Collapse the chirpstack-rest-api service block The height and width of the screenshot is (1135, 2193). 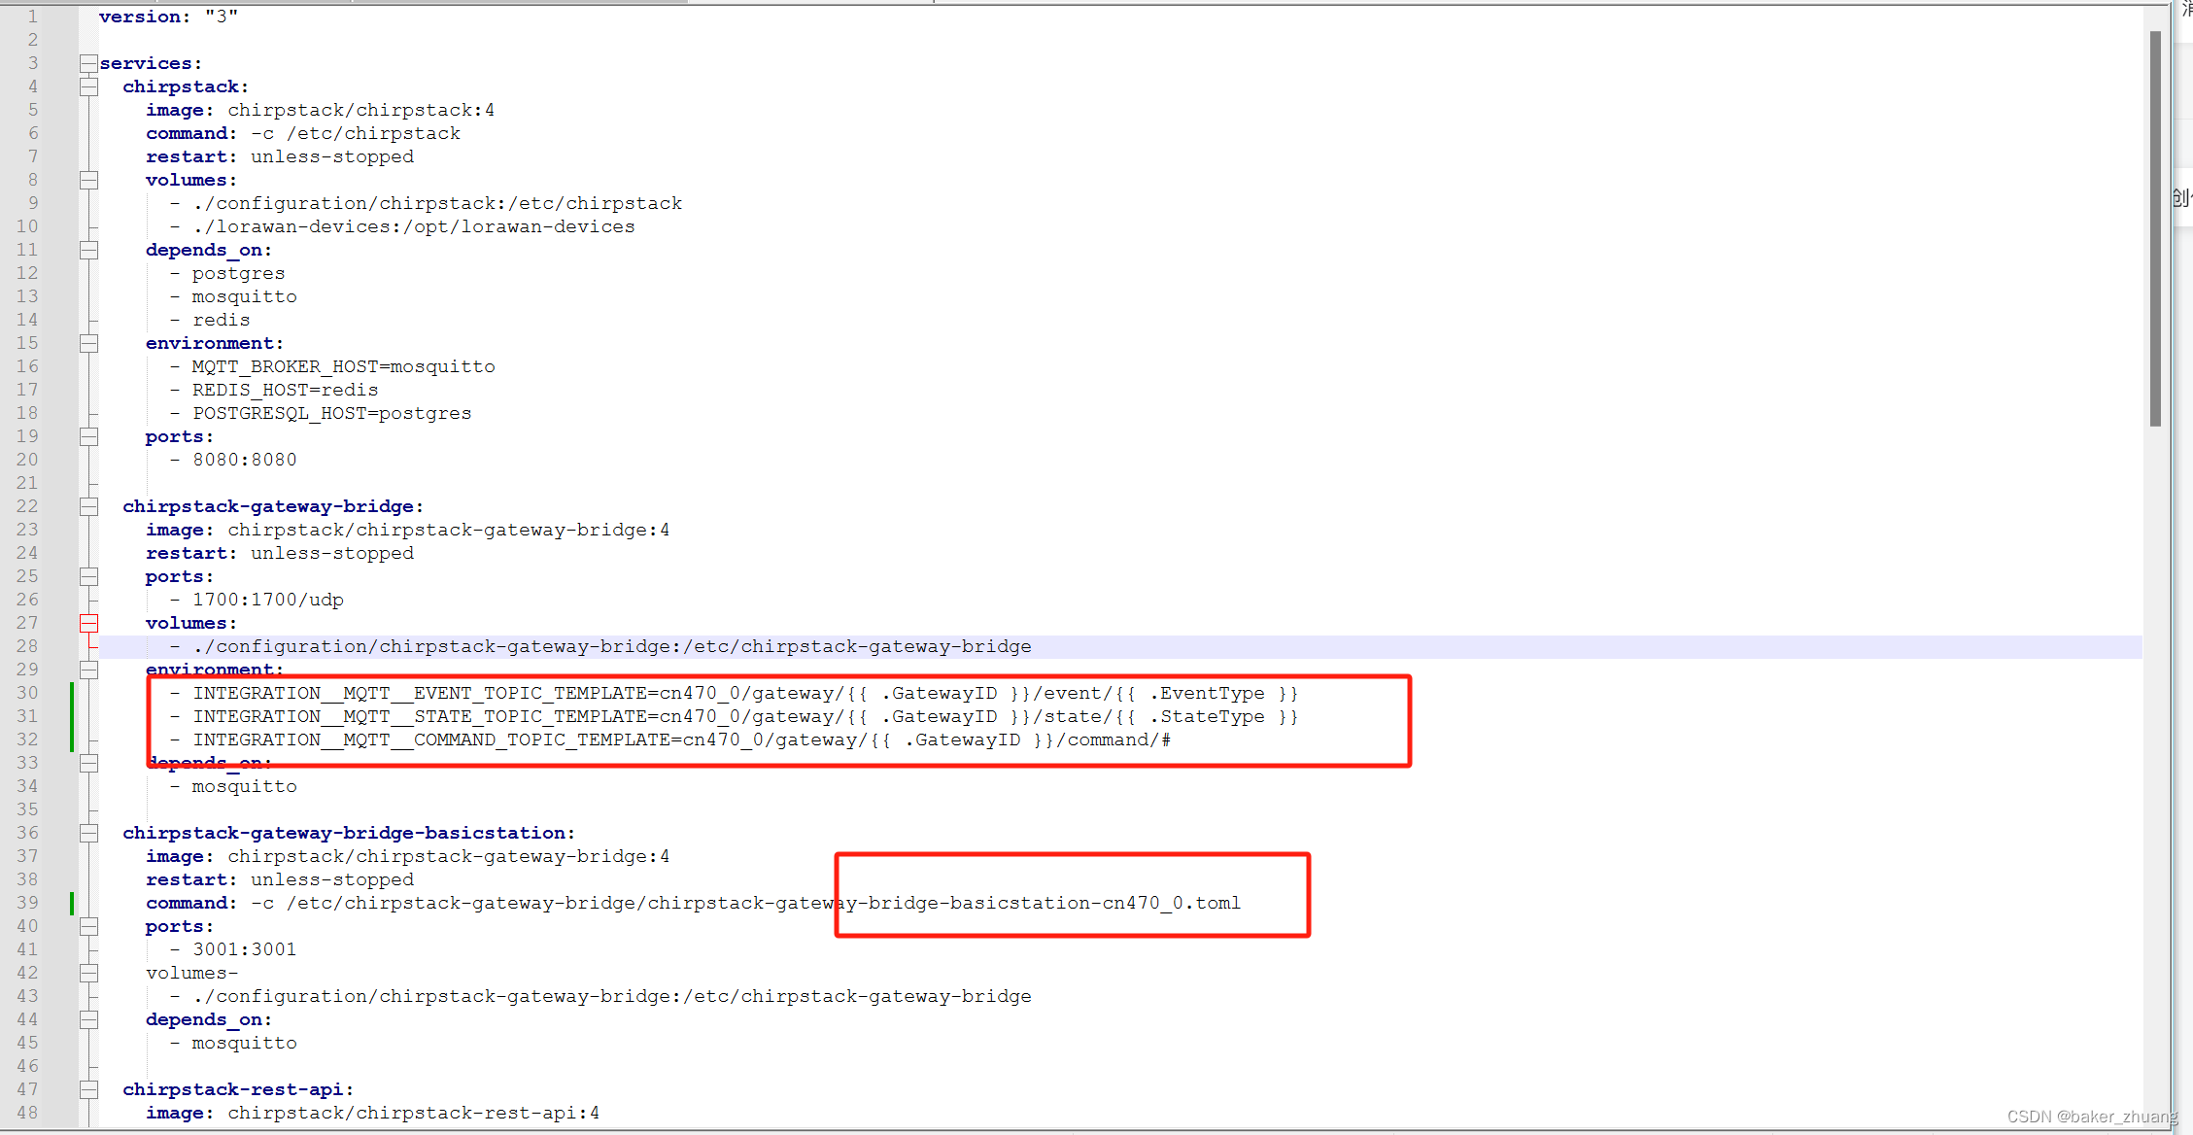click(88, 1089)
